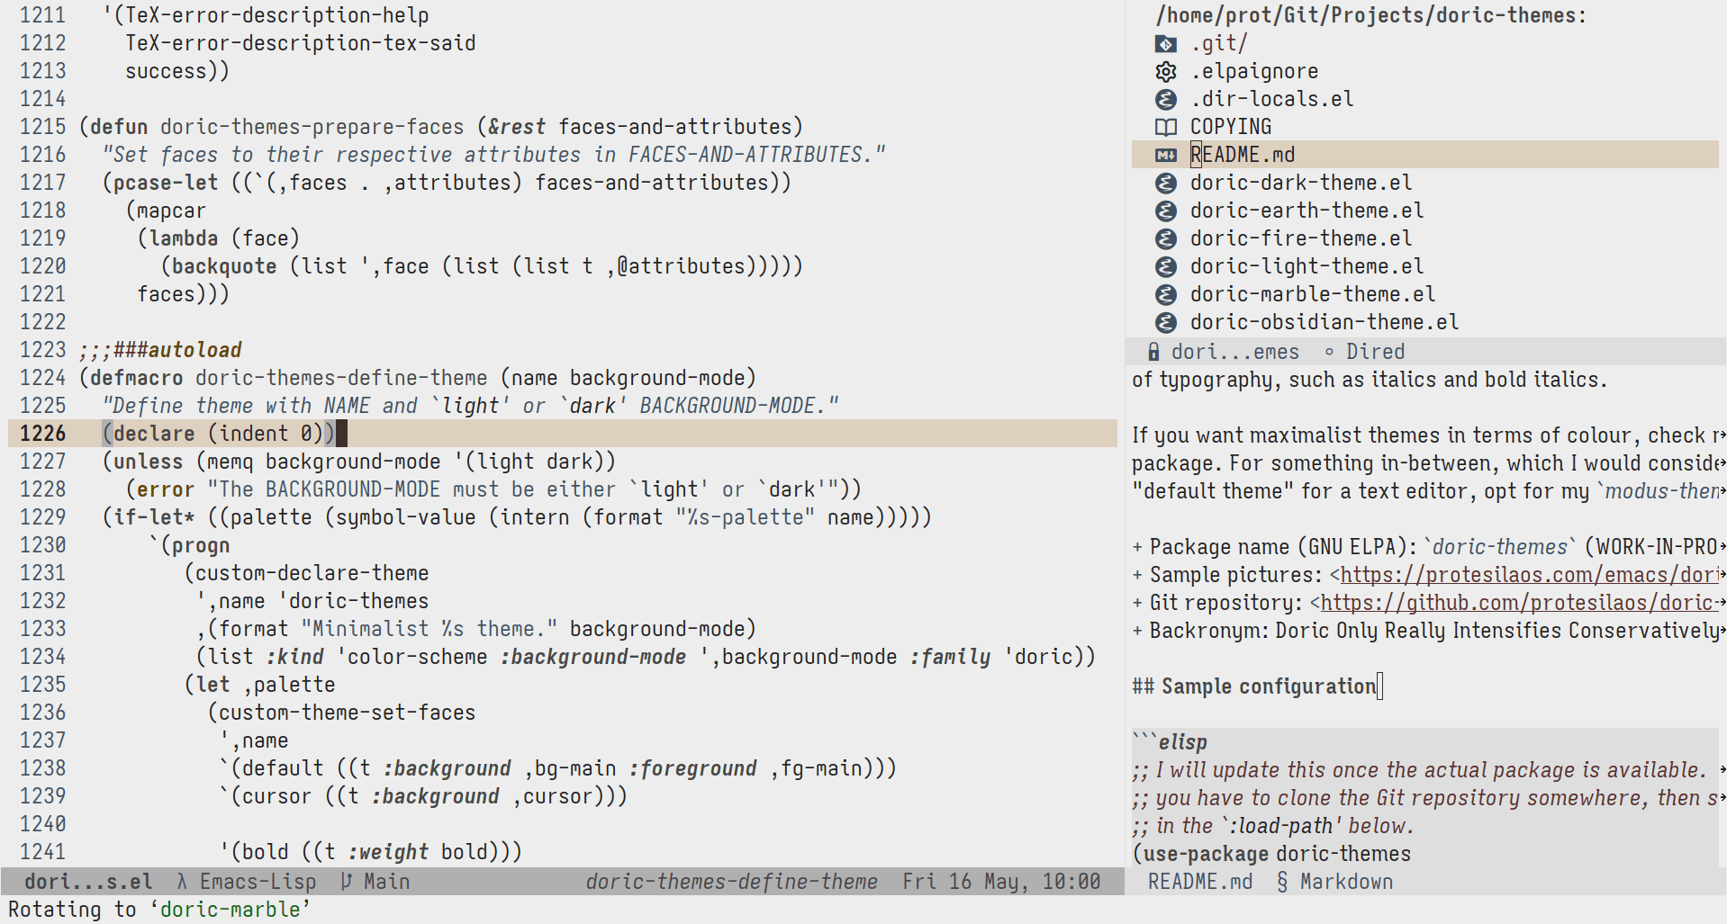Click custom-theme-set-faces on line 1236
Screen dimensions: 1727x924
347,713
